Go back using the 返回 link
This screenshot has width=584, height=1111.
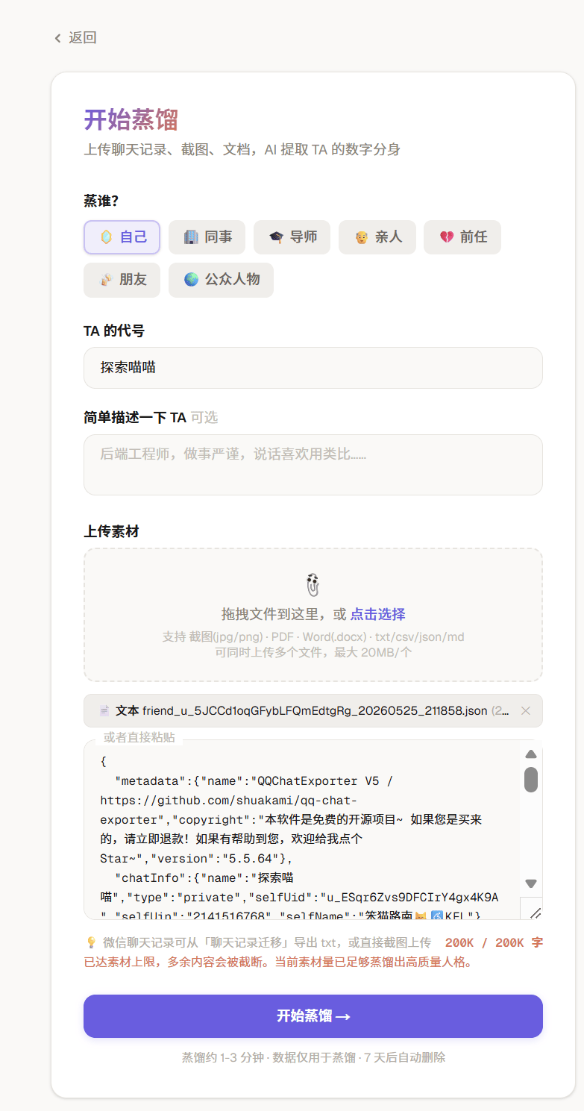point(75,38)
